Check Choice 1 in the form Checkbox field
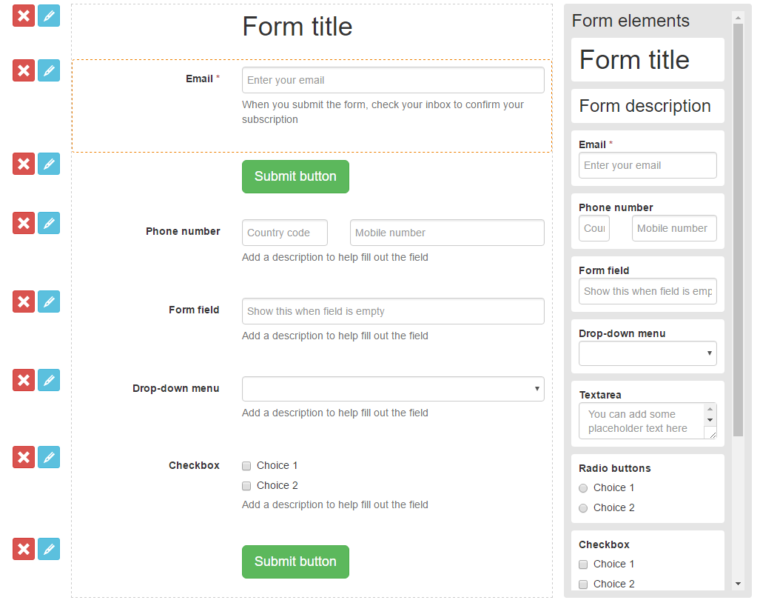This screenshot has width=760, height=603. pos(246,466)
